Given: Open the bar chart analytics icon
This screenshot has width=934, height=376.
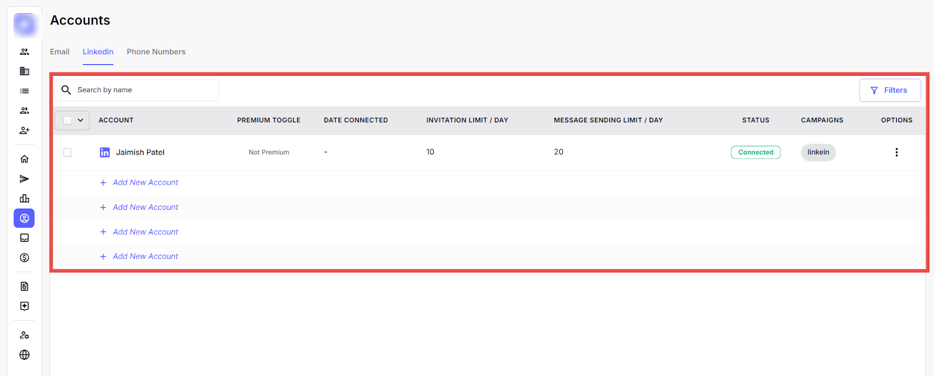Looking at the screenshot, I should point(25,199).
